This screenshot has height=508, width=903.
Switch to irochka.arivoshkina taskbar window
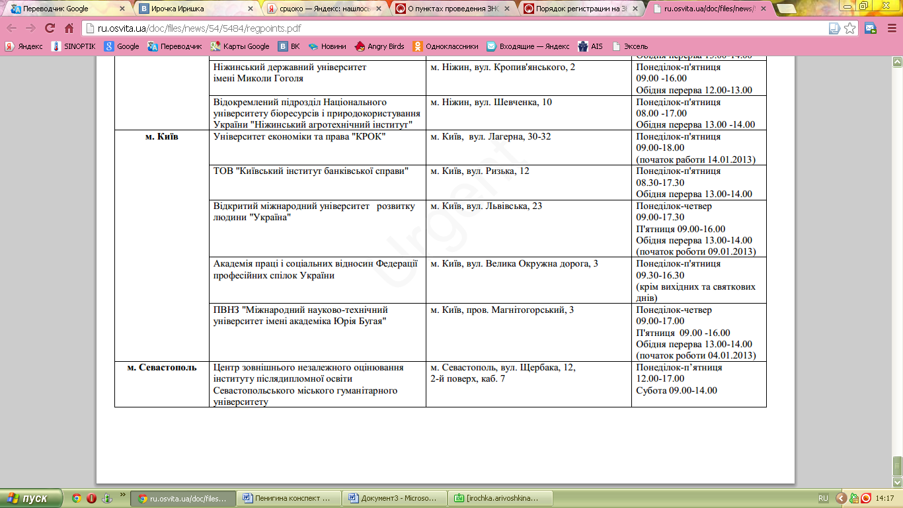[501, 498]
